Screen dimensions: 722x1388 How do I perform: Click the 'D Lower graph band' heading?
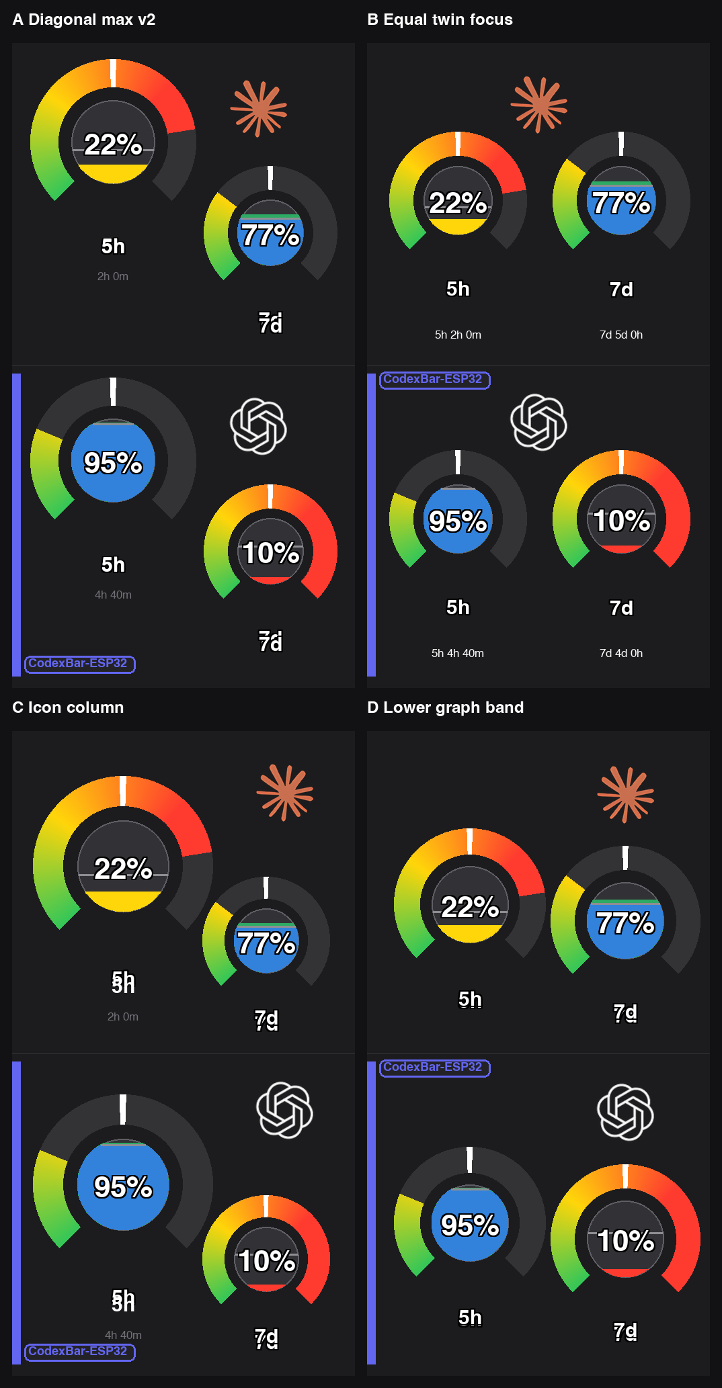tap(446, 707)
